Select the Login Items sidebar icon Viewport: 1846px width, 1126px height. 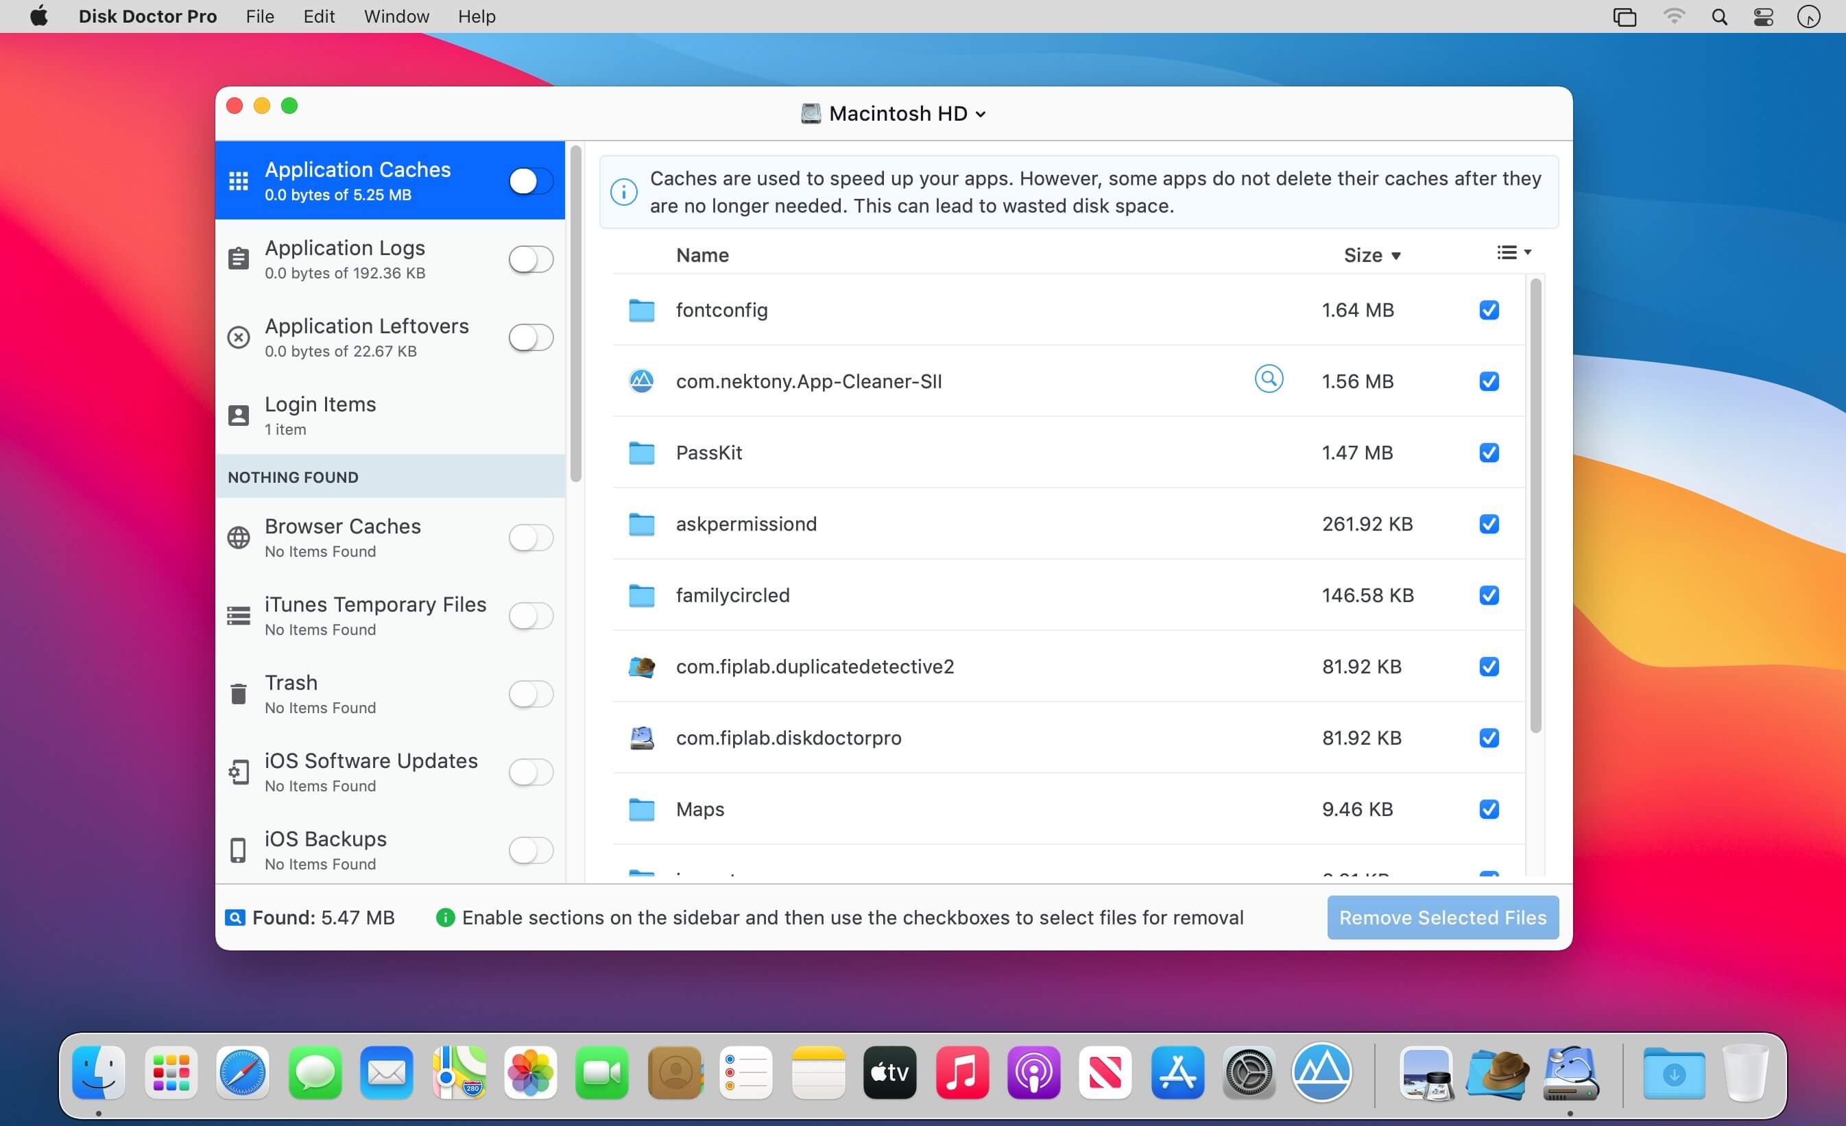[238, 416]
